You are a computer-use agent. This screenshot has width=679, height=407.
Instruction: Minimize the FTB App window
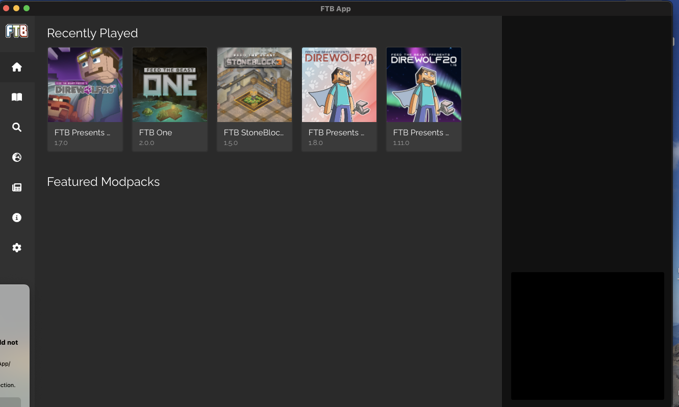pyautogui.click(x=16, y=8)
